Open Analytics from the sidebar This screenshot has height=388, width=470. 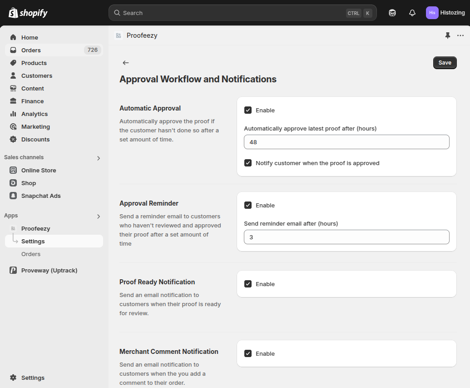coord(35,114)
